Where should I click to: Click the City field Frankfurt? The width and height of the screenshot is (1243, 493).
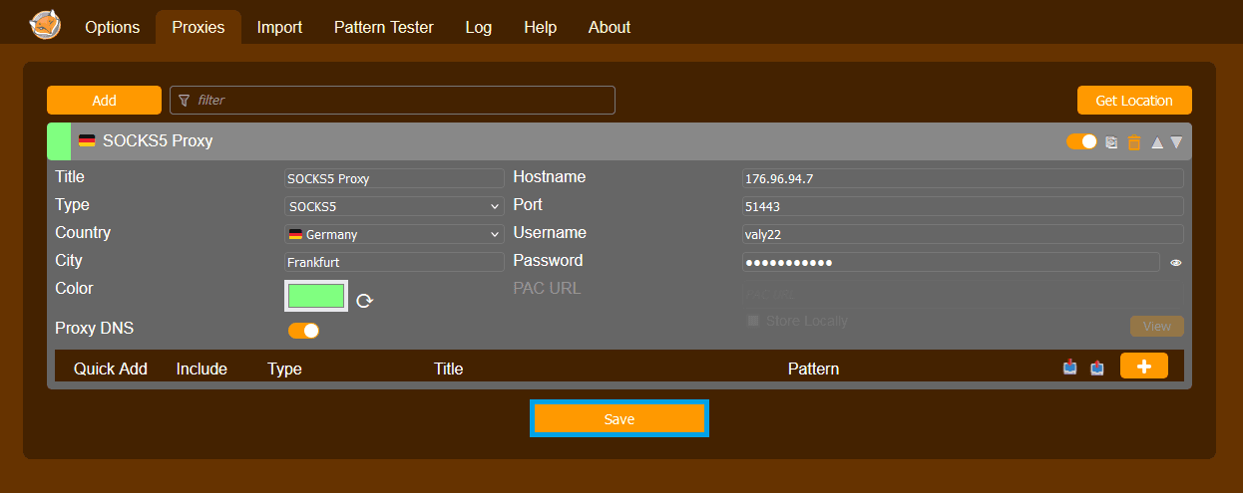[394, 262]
